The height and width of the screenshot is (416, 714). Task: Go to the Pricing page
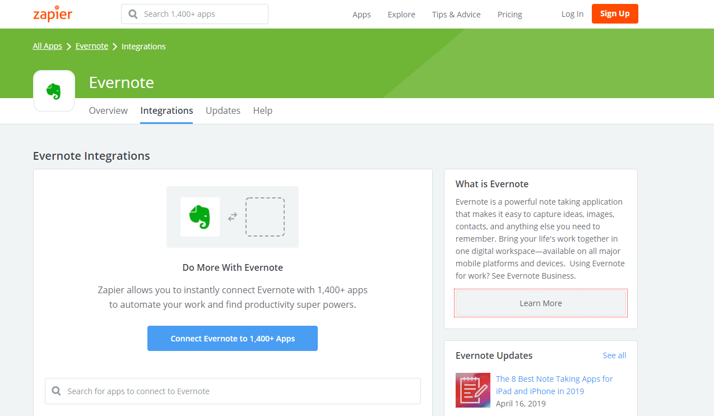(509, 15)
